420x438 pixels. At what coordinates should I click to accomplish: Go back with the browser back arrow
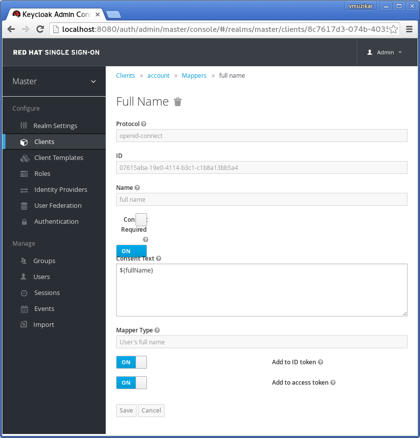[11, 29]
